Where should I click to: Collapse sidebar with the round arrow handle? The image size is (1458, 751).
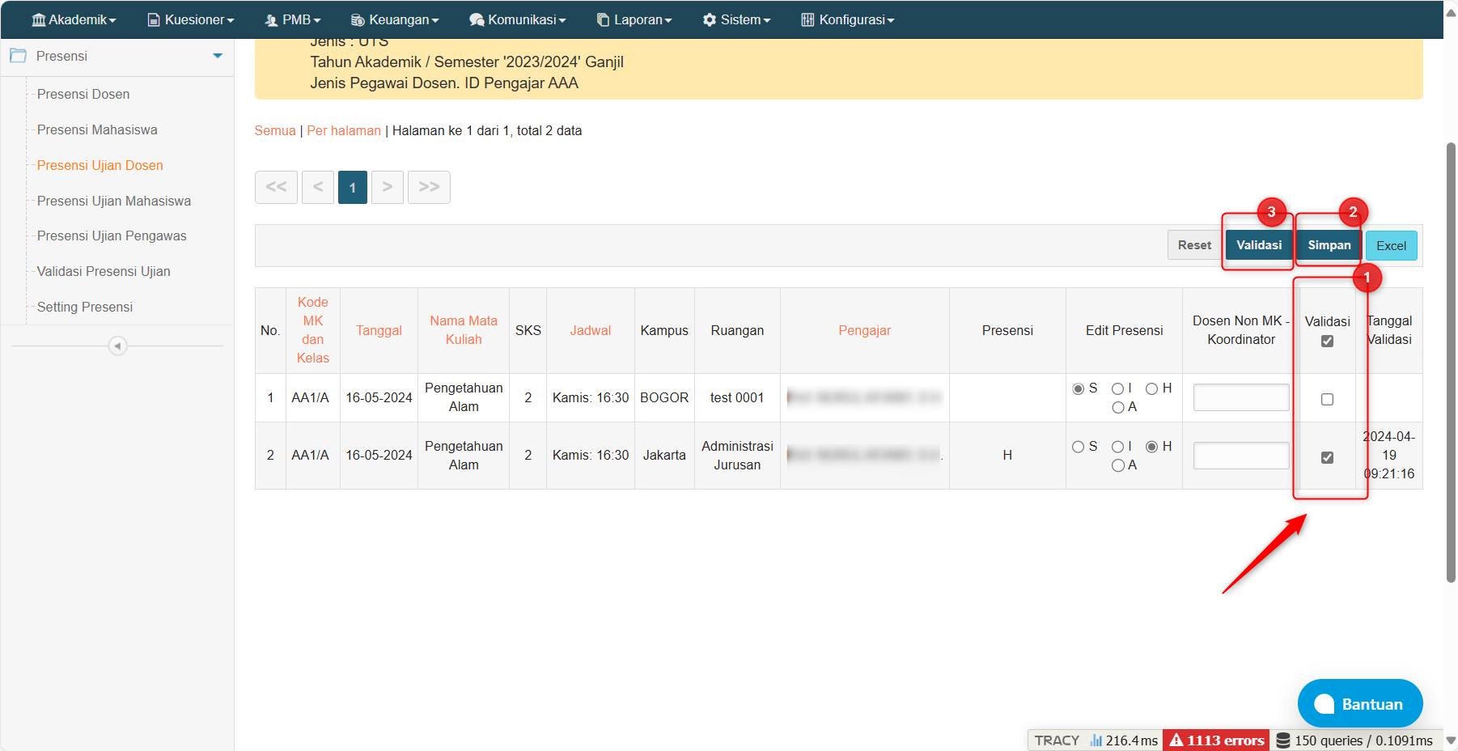(117, 346)
